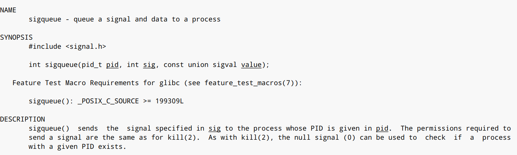
Task: Click the DESCRIPTION section heading
Action: pyautogui.click(x=22, y=119)
